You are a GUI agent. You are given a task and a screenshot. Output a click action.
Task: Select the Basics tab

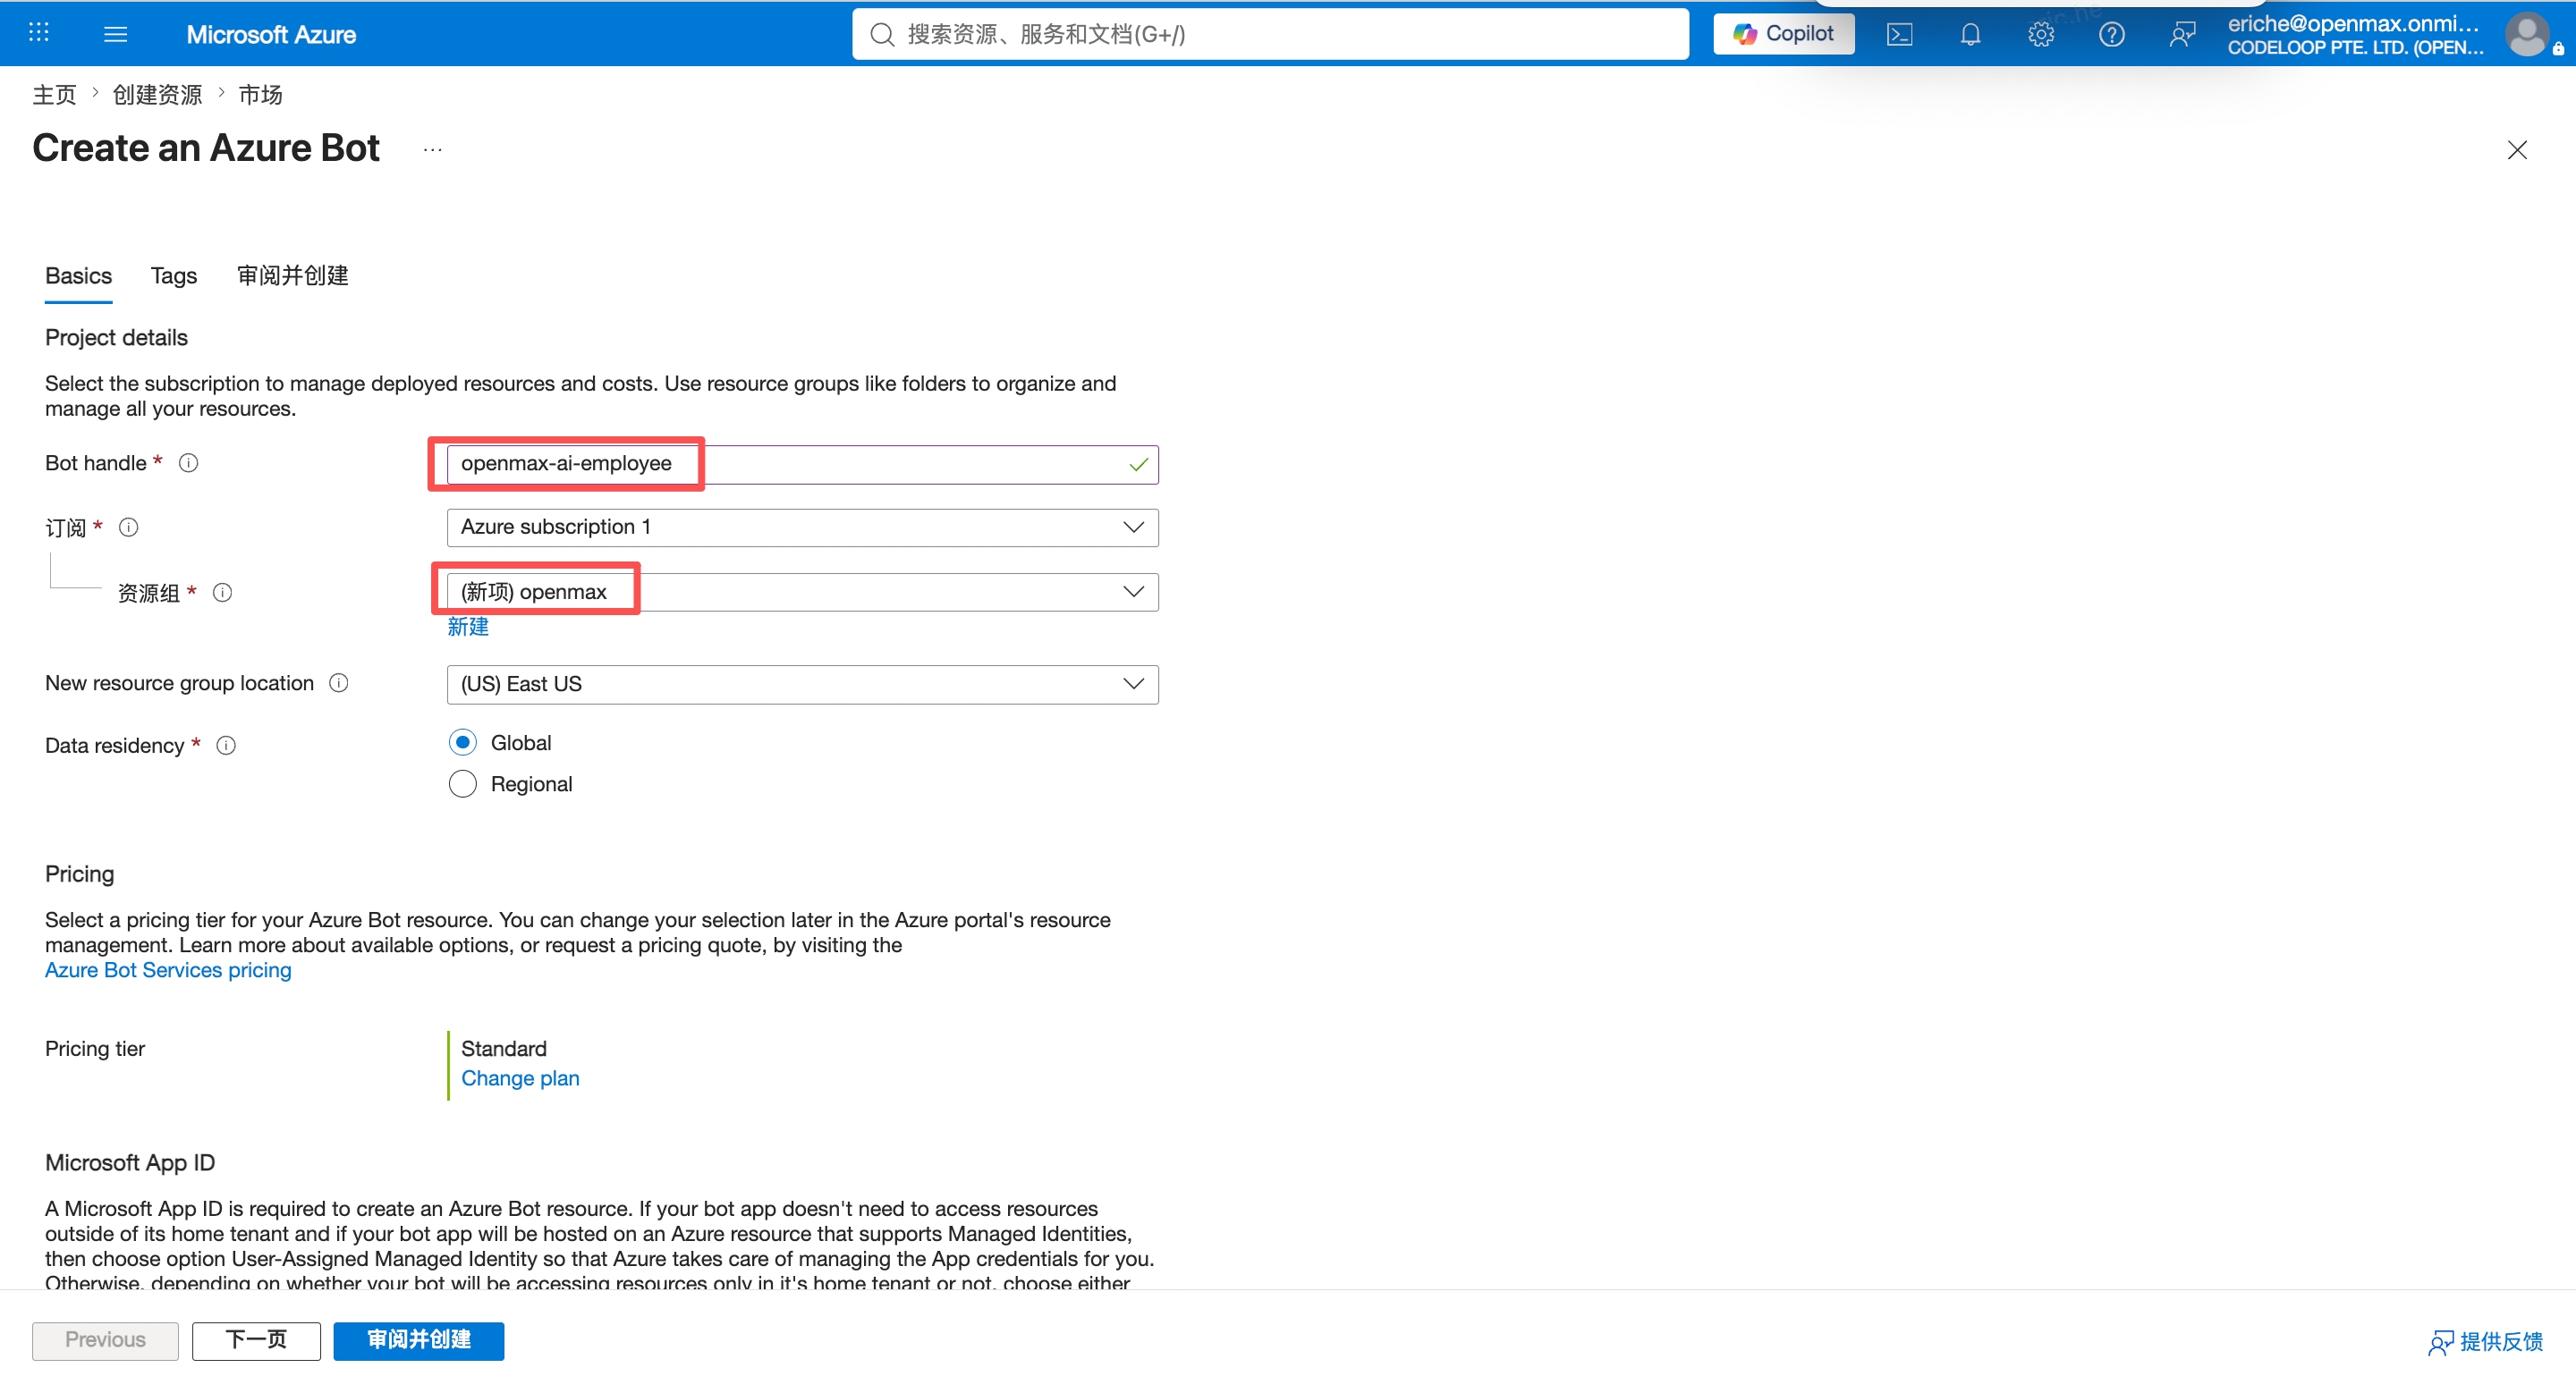tap(78, 275)
